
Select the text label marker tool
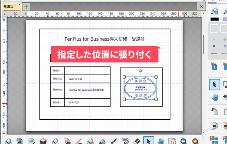[x=125, y=140]
